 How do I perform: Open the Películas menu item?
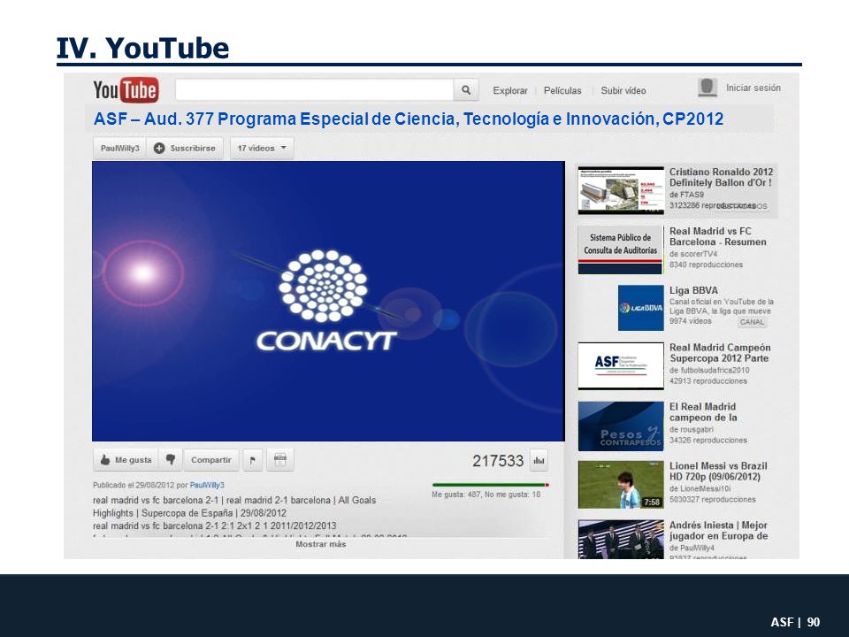point(562,90)
